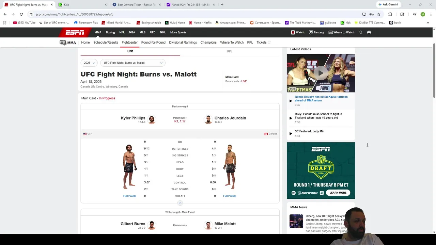Open ESPN search magnifier icon
The image size is (436, 245).
coord(361,32)
